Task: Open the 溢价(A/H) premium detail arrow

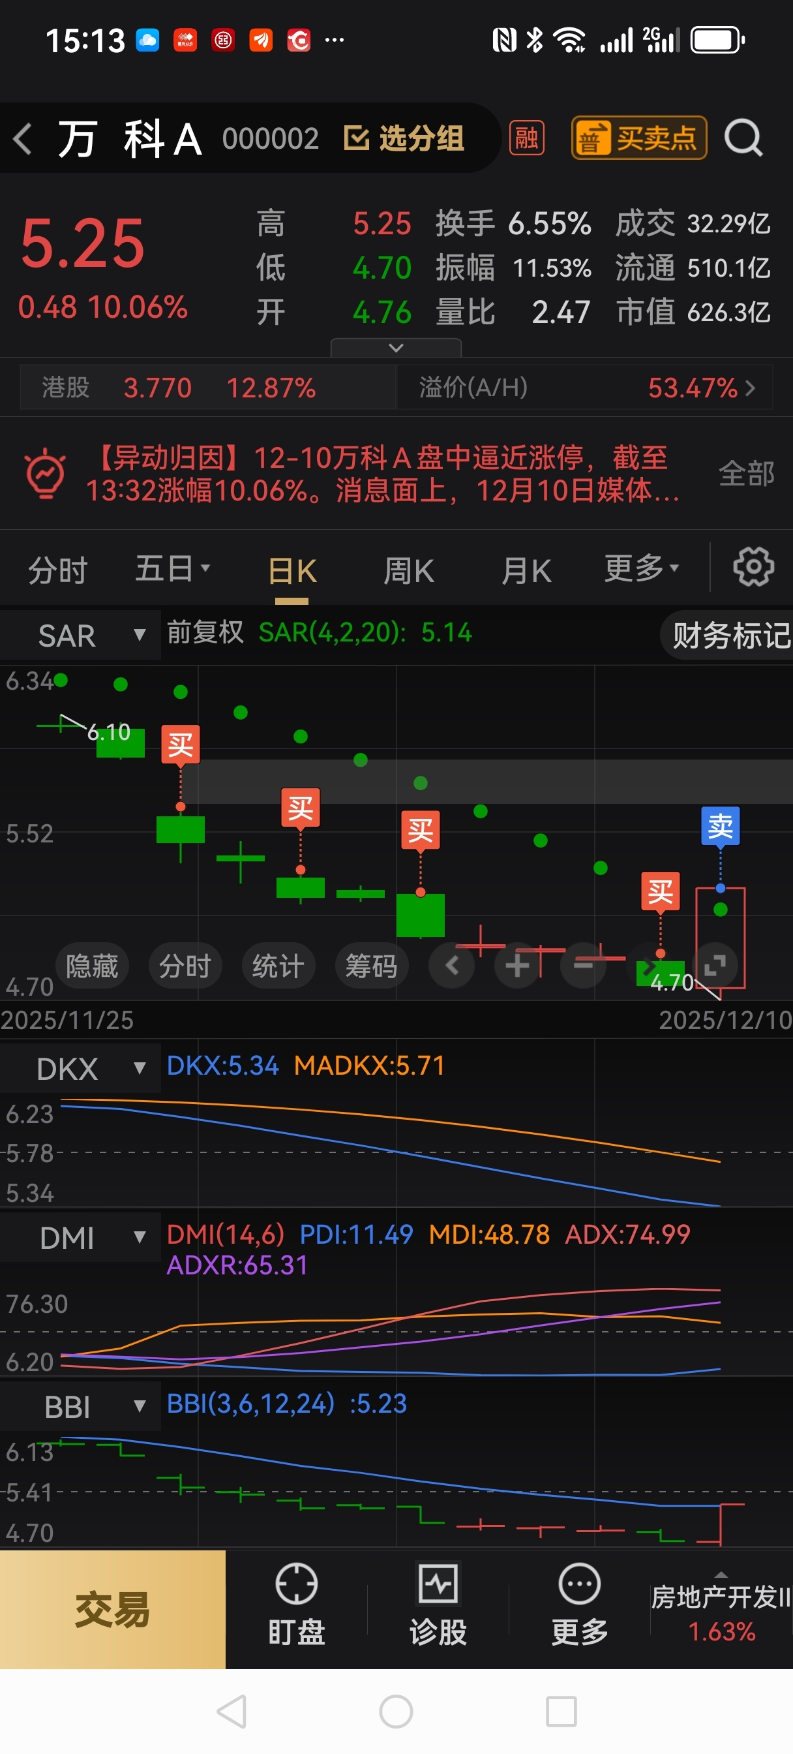Action: pos(750,388)
